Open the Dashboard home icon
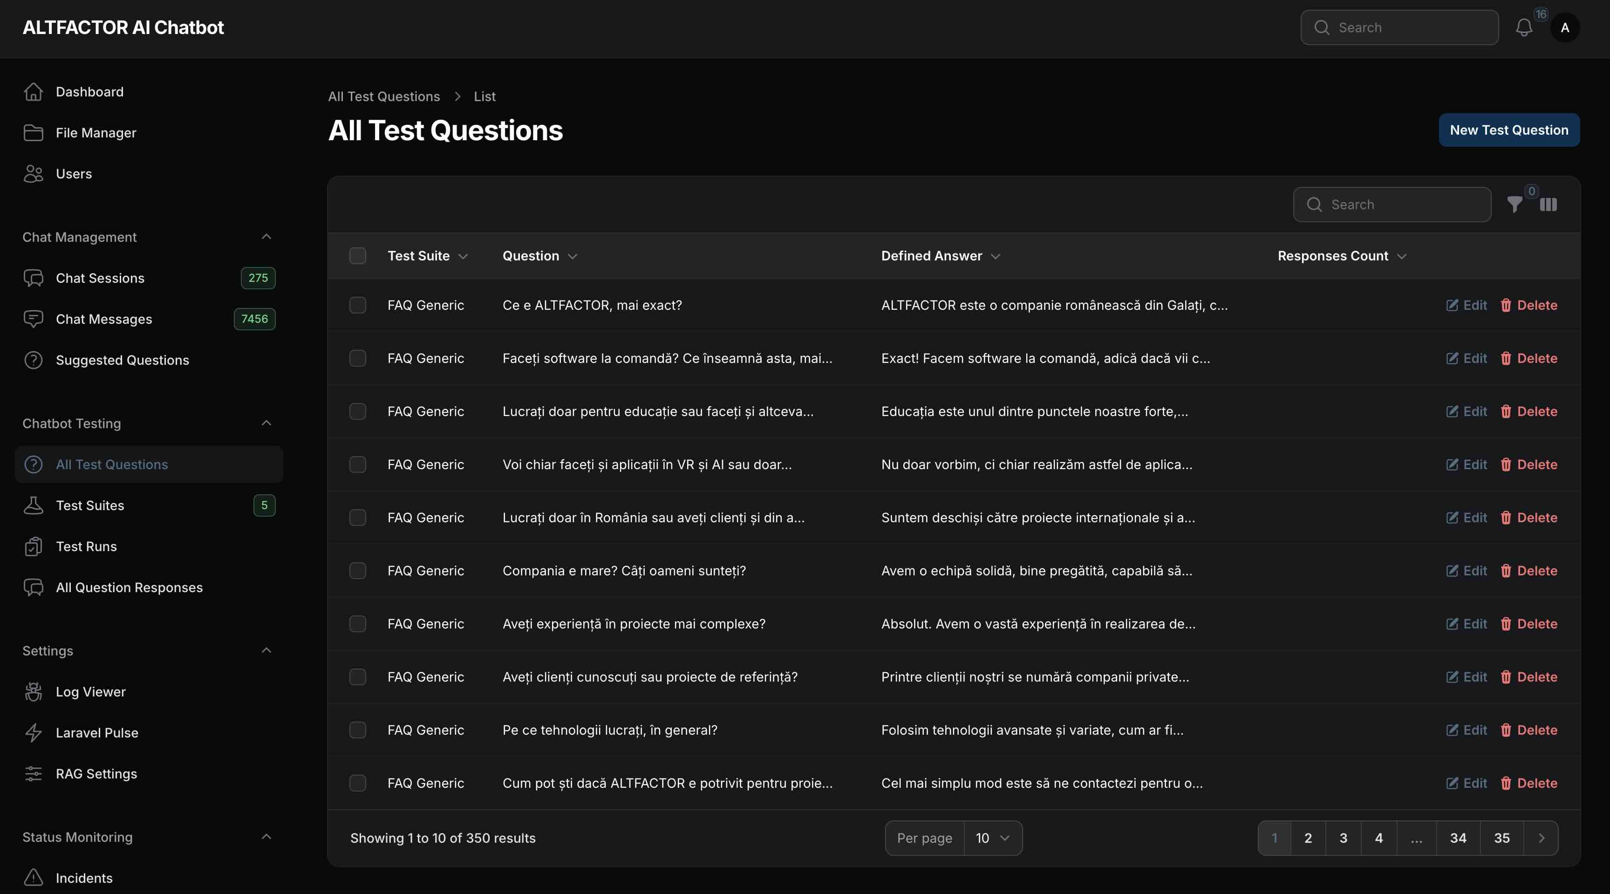This screenshot has height=894, width=1610. pyautogui.click(x=34, y=92)
